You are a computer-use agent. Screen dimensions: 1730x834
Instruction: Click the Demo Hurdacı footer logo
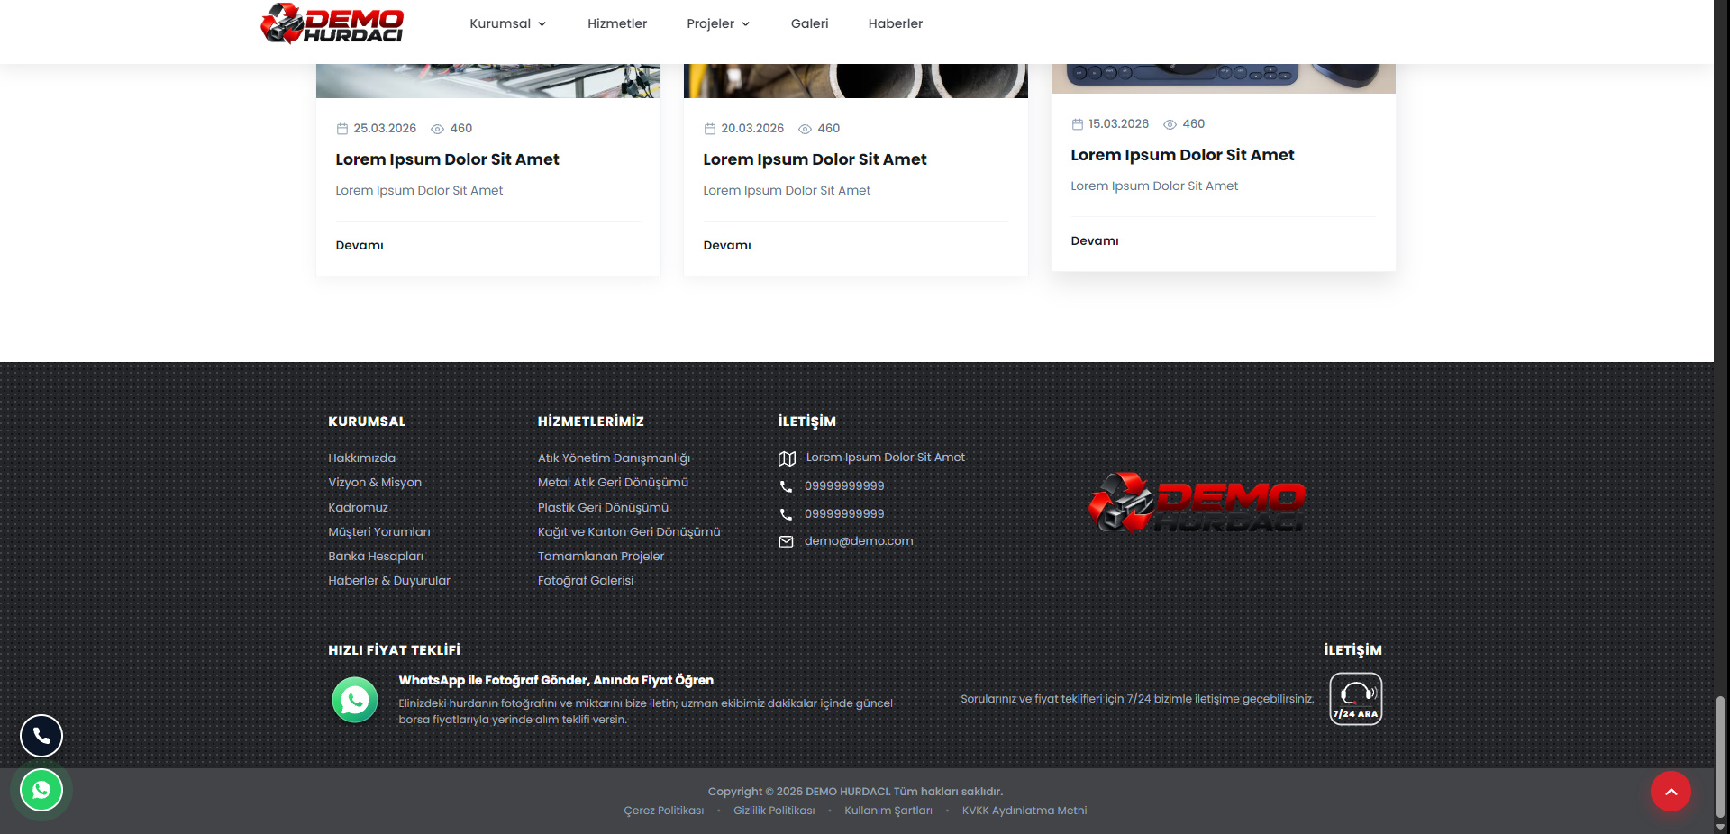click(1197, 503)
